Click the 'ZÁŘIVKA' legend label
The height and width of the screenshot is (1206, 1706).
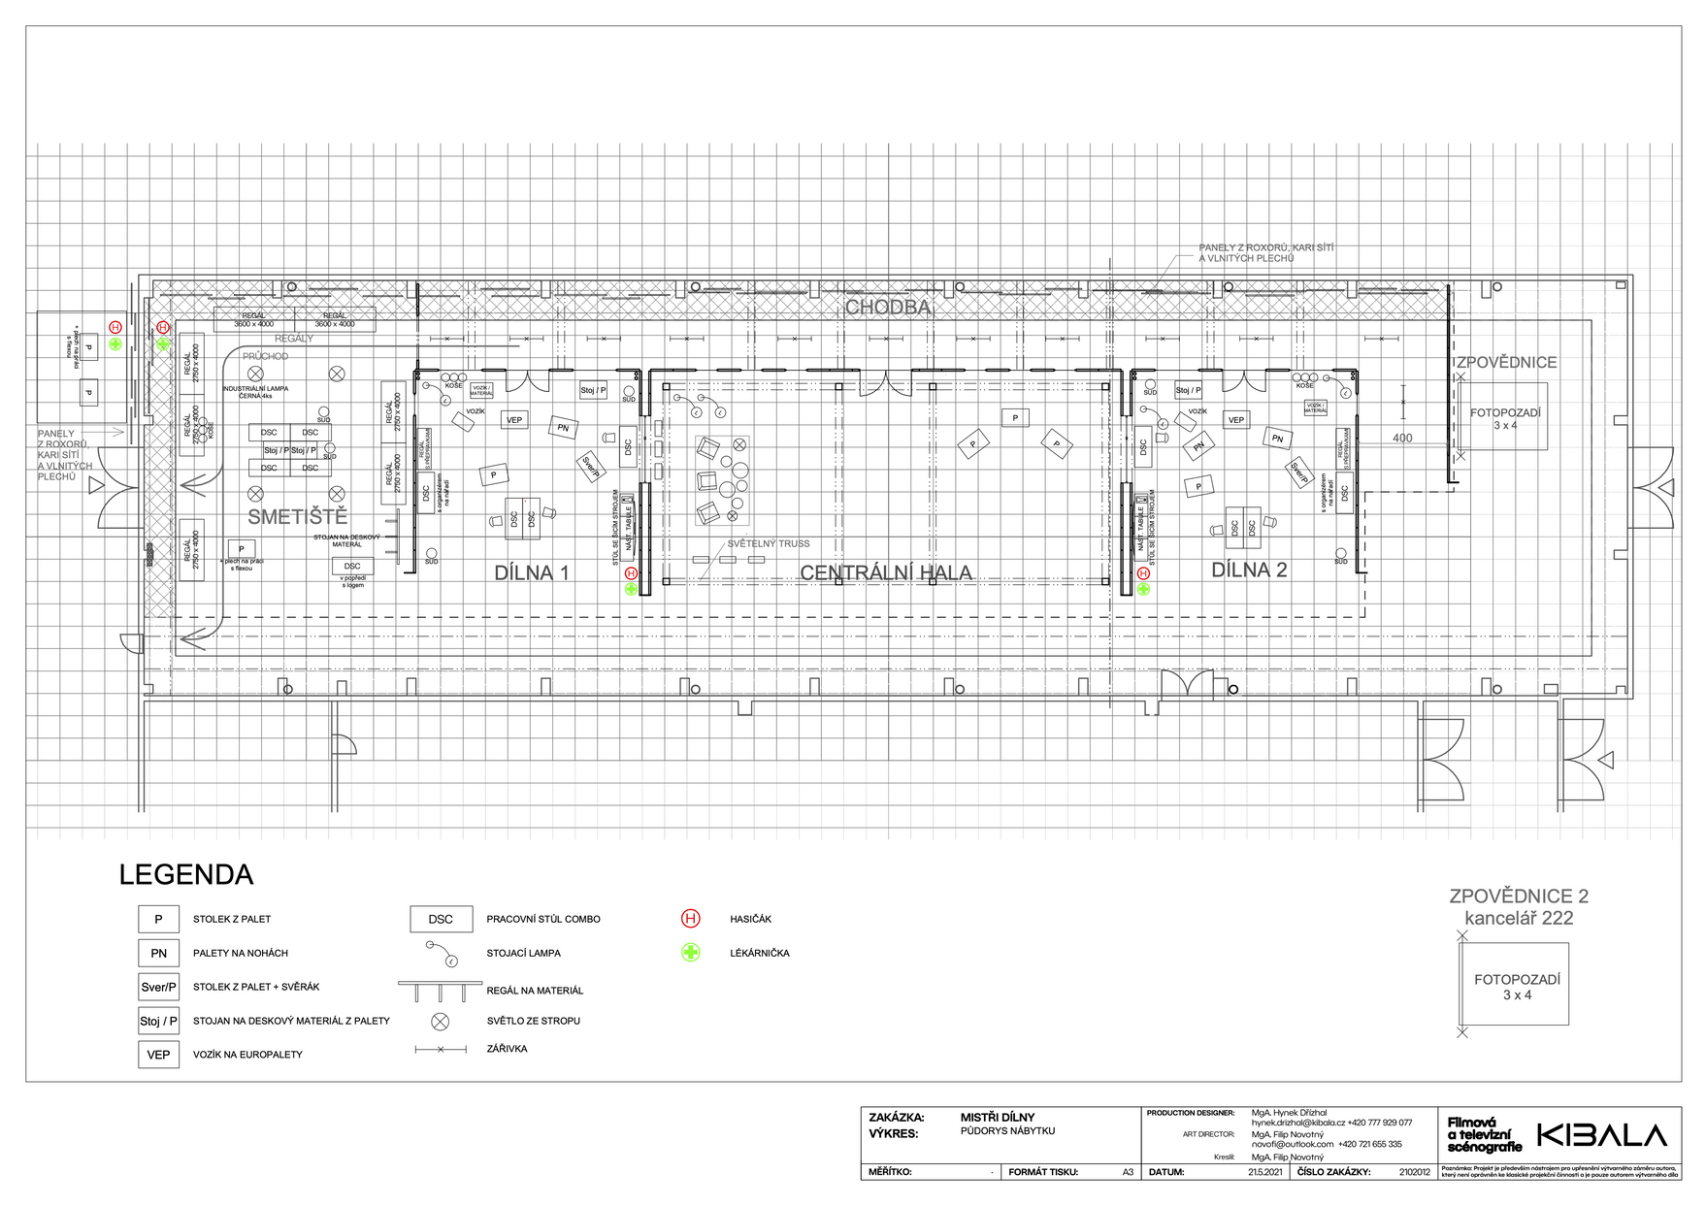click(507, 1049)
